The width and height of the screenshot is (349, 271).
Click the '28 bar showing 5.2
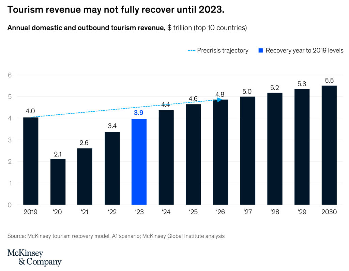coord(275,148)
